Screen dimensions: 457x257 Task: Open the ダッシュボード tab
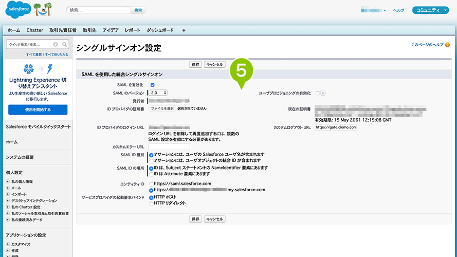click(160, 30)
